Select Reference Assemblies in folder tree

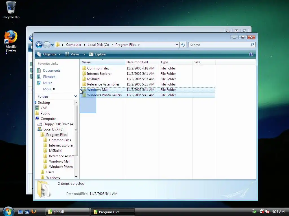[61, 156]
